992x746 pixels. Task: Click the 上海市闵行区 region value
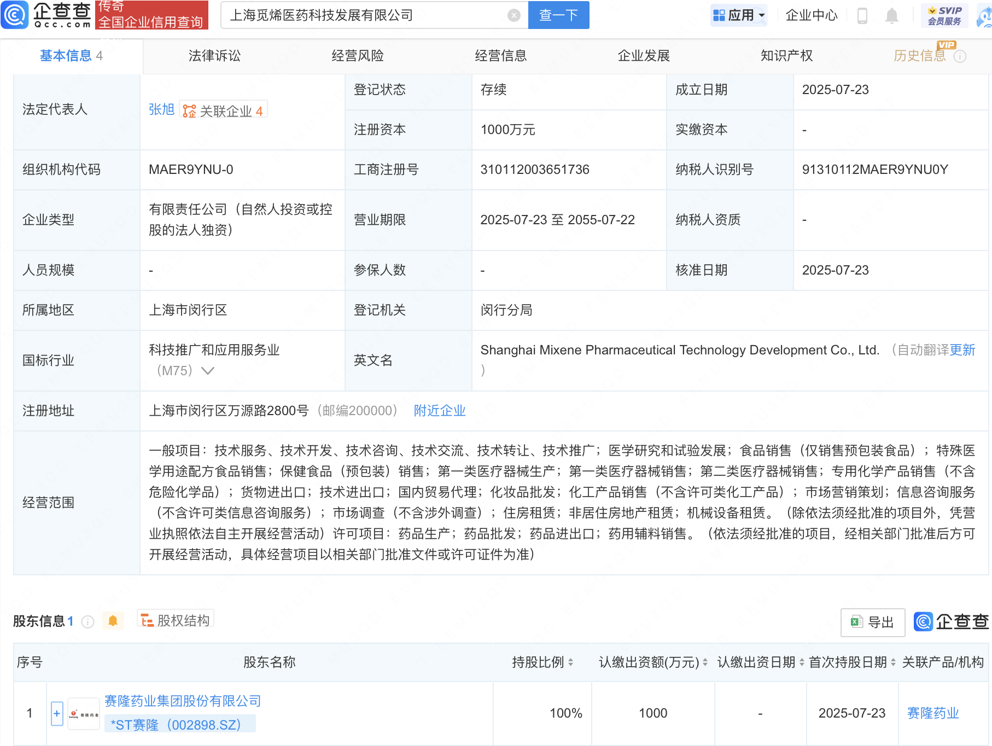188,310
